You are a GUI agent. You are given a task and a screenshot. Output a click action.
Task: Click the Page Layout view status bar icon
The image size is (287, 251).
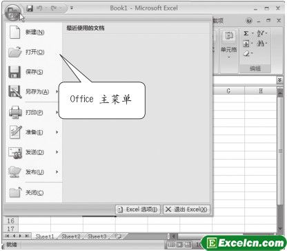(179, 245)
